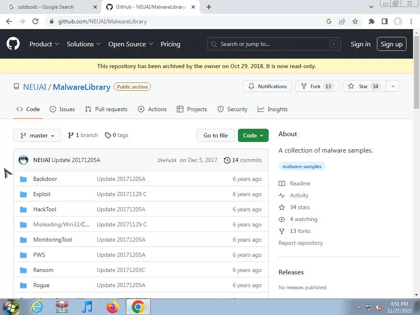Open Firefox from the taskbar
This screenshot has height=315, width=420.
[112, 307]
